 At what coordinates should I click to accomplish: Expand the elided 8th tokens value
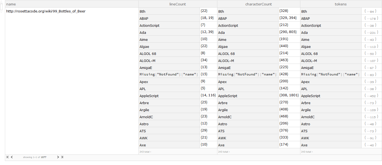tap(370, 11)
